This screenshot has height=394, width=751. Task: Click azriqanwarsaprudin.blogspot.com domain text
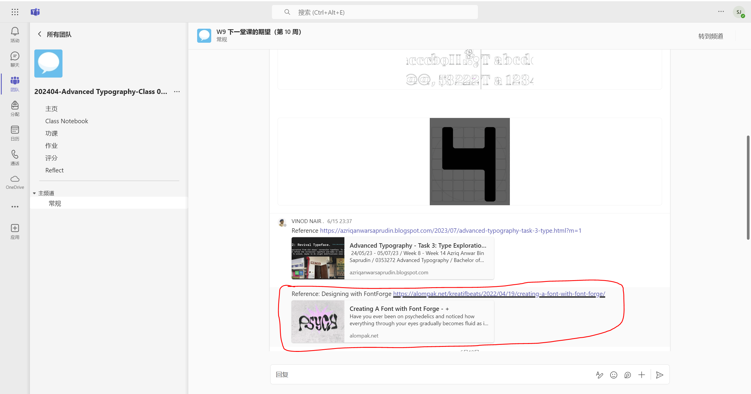click(x=389, y=273)
